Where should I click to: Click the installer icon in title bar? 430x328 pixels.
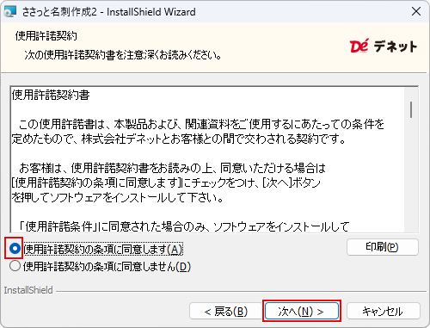click(x=9, y=12)
